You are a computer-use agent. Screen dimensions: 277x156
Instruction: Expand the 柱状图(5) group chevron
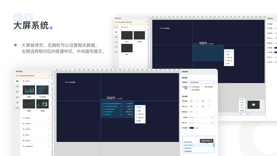(49, 124)
